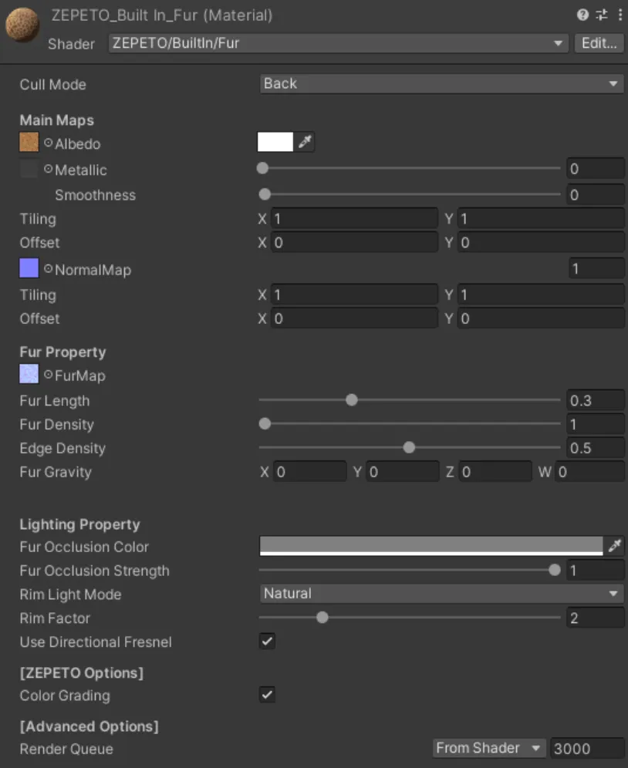The width and height of the screenshot is (628, 768).
Task: Open the Rim Light Mode dropdown
Action: 441,594
